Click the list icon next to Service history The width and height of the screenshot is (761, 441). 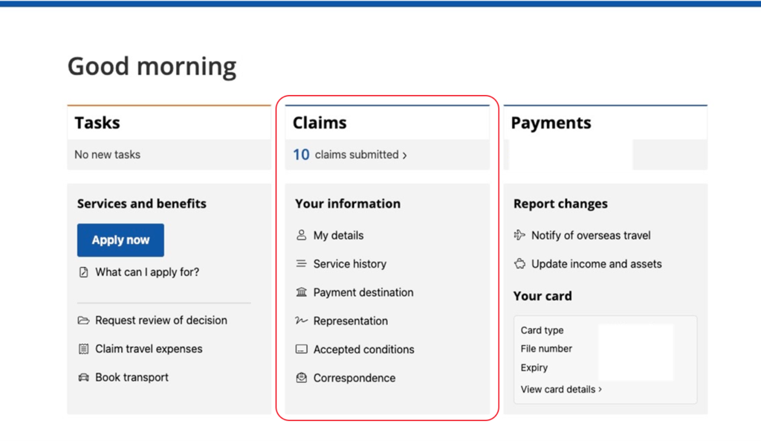tap(302, 264)
